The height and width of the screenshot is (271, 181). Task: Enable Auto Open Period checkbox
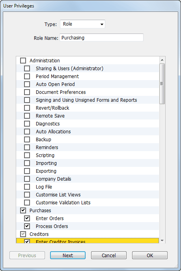[x=27, y=84]
